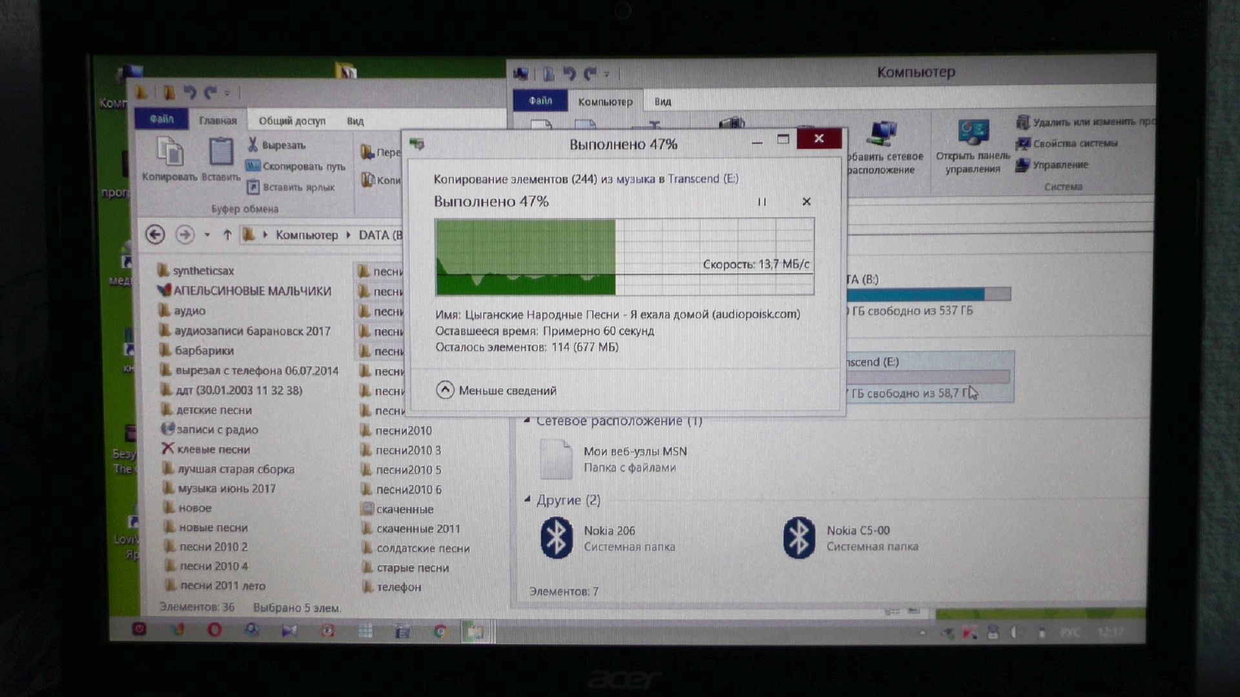This screenshot has width=1240, height=697.
Task: Collapse the Сетевое расположение group
Action: click(528, 421)
